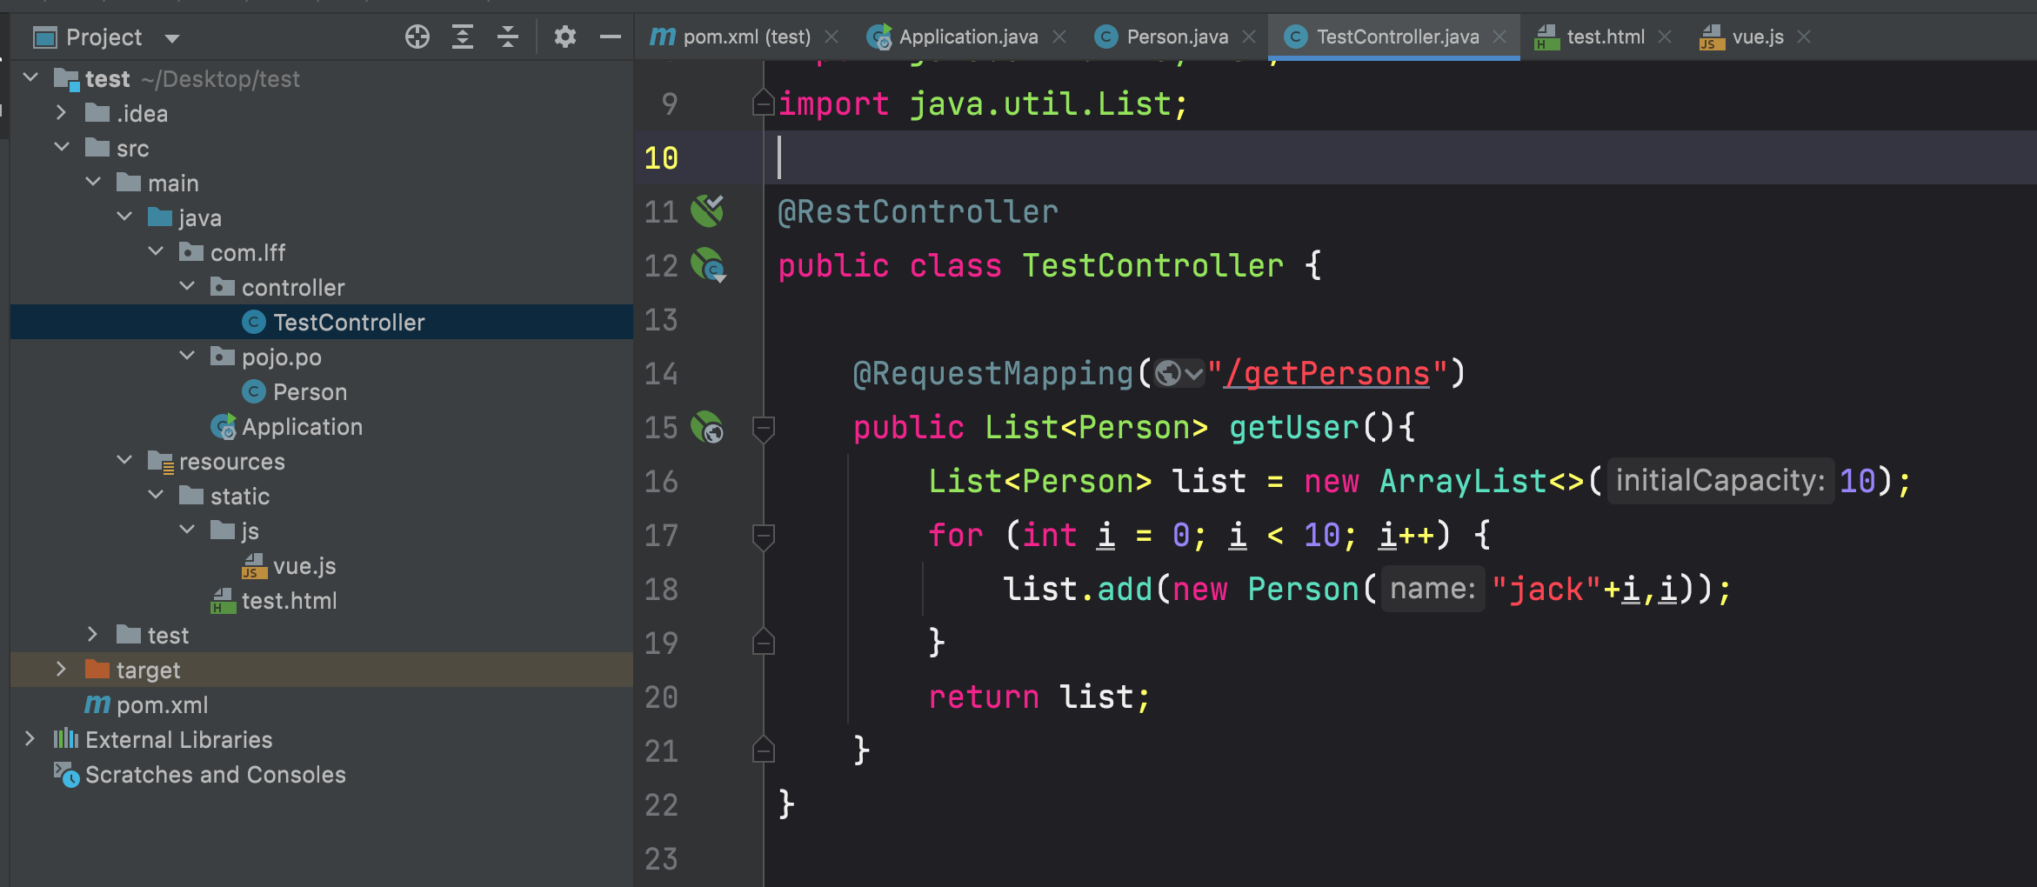Collapse the com.lff package

(156, 251)
